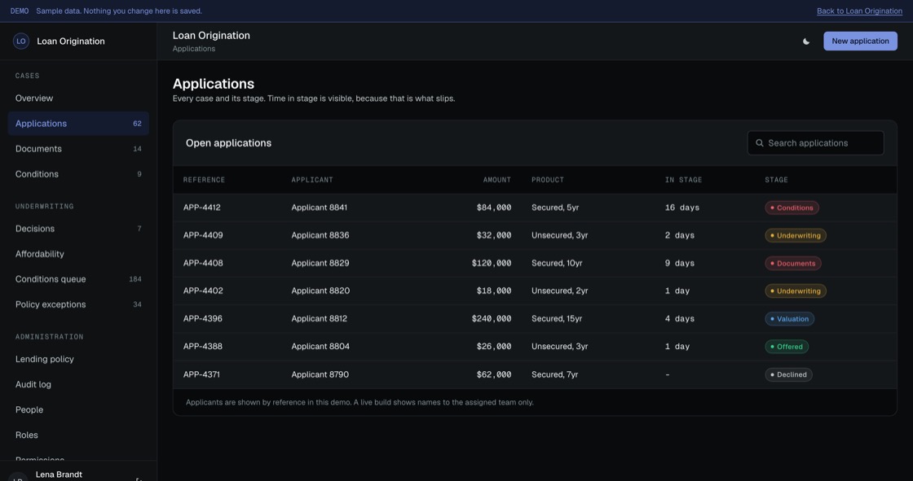Click Secured, 15yr product cell
The image size is (913, 481).
tap(557, 319)
